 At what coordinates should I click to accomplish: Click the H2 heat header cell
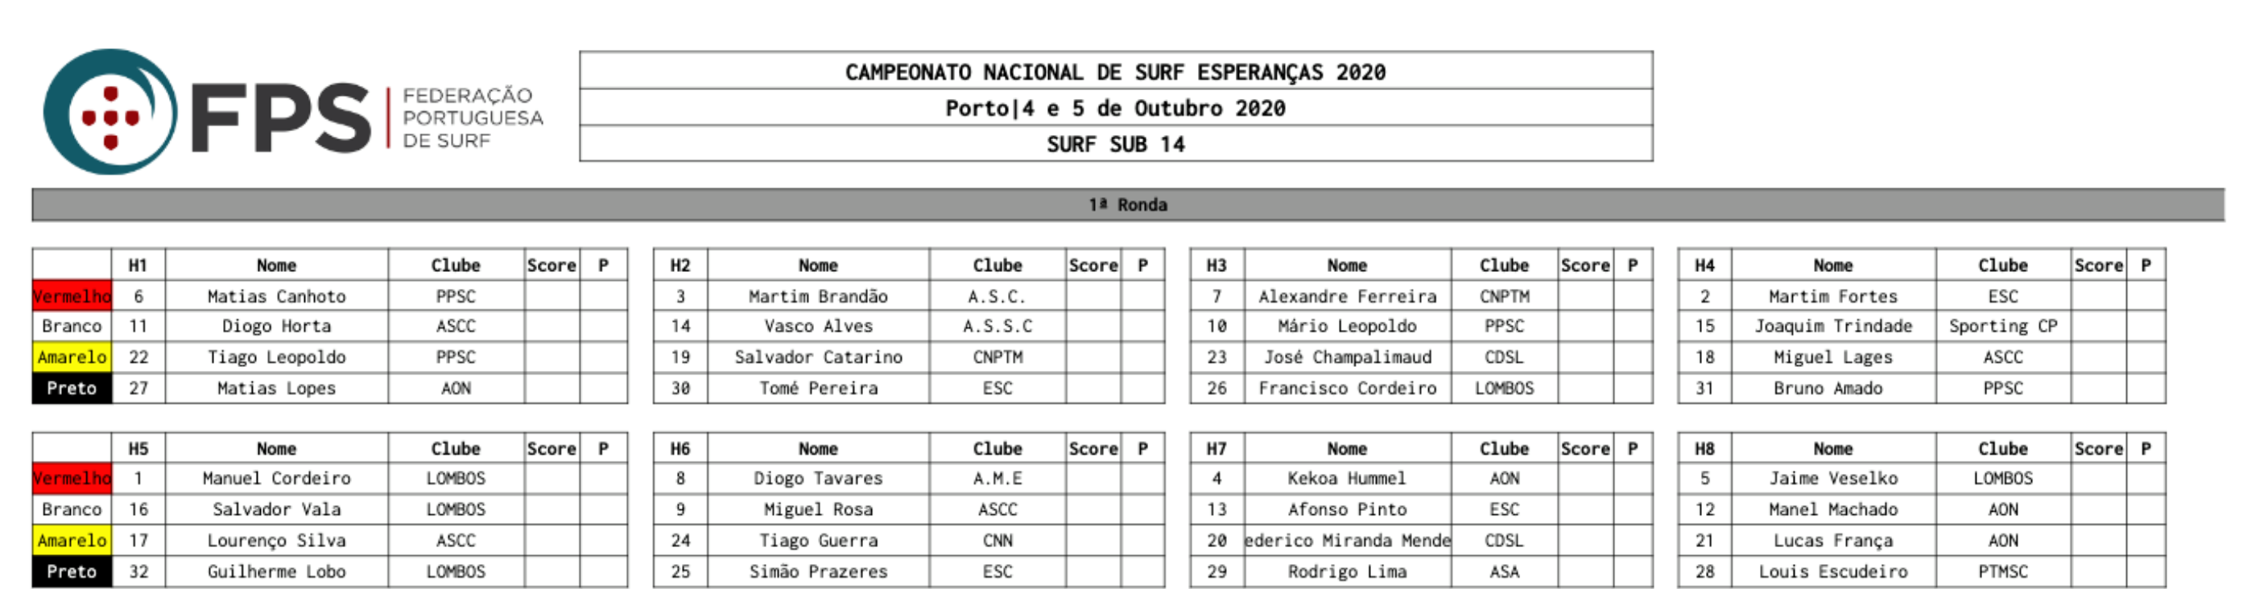(x=680, y=266)
